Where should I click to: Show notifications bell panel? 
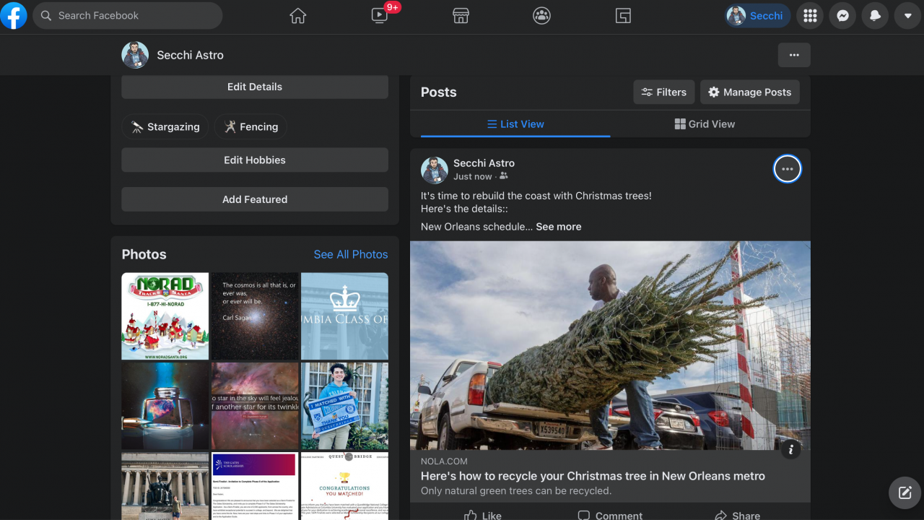coord(875,16)
